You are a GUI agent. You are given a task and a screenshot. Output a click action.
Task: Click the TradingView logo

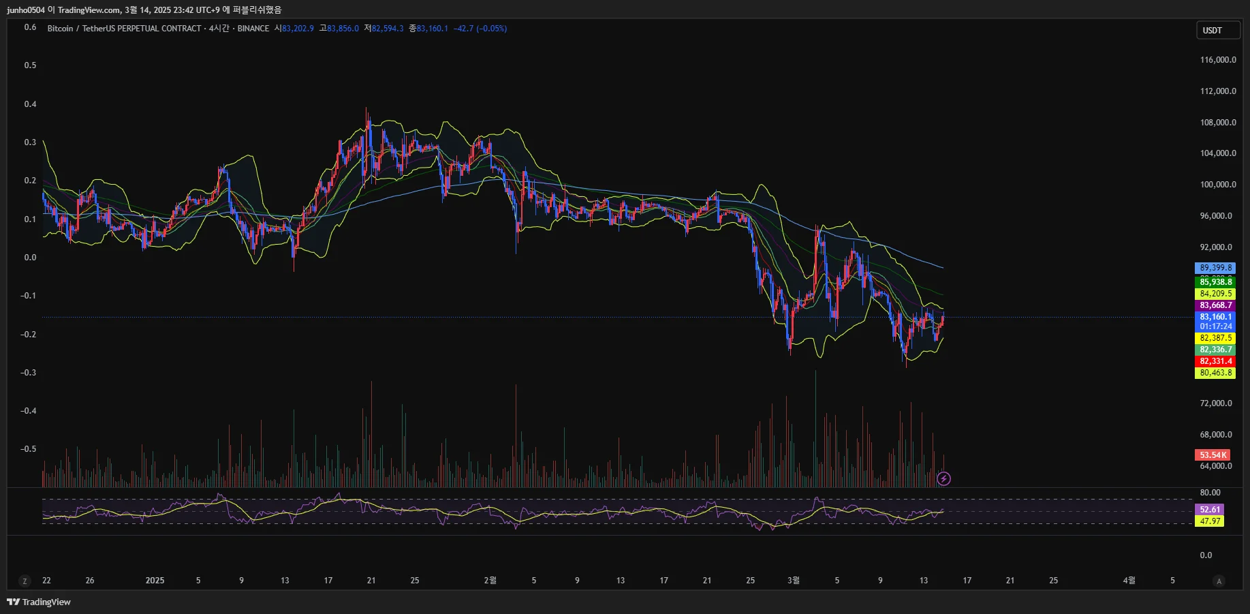pos(39,602)
